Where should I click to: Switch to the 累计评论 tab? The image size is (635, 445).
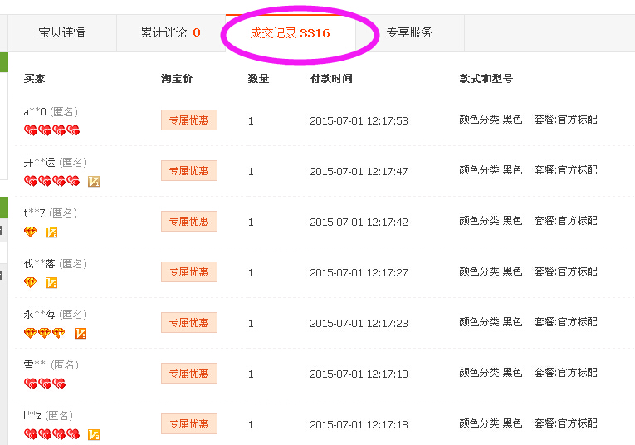[x=170, y=32]
